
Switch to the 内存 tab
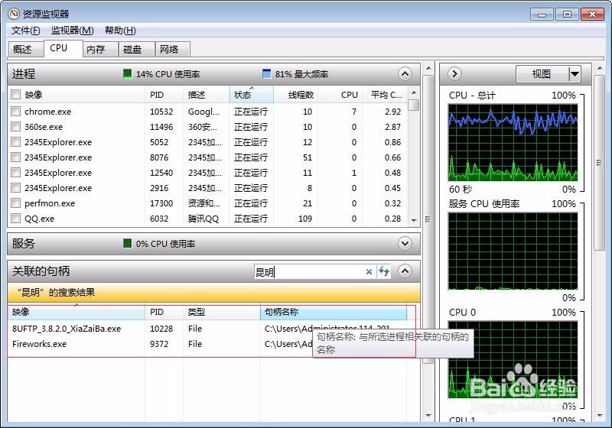pyautogui.click(x=100, y=50)
